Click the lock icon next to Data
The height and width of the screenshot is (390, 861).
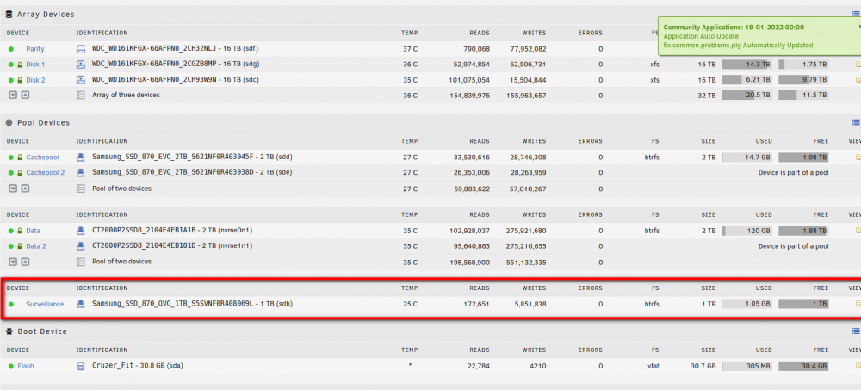20,231
